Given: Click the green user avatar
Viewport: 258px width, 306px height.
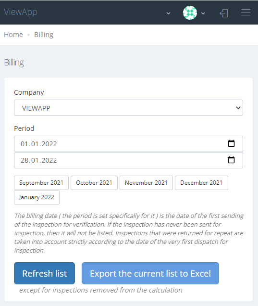Looking at the screenshot, I should coord(190,13).
